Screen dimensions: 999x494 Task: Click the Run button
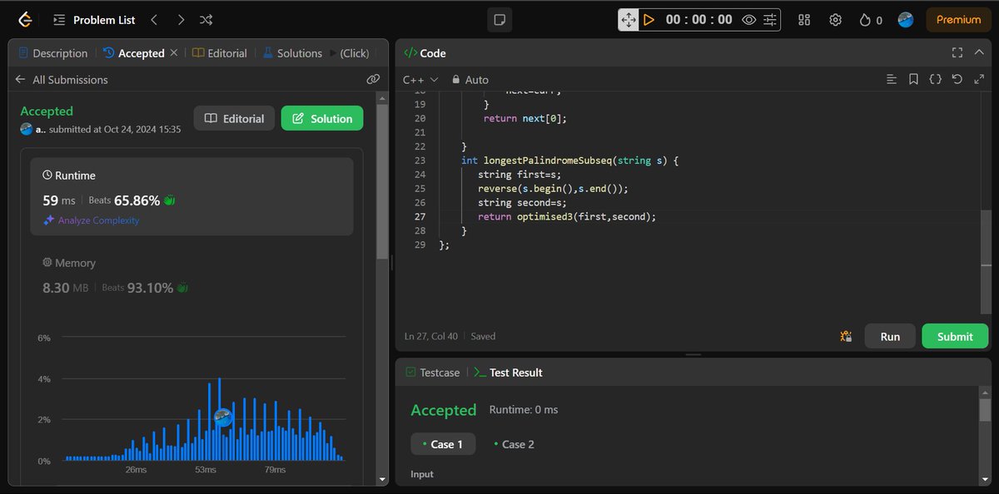point(890,336)
